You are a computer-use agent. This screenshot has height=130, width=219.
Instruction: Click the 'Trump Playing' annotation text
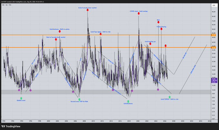click(161, 27)
